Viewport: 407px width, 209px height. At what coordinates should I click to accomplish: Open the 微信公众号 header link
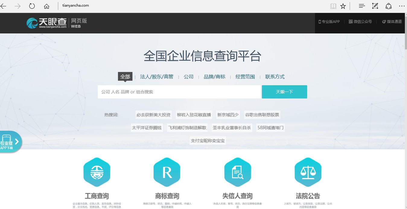pyautogui.click(x=360, y=22)
